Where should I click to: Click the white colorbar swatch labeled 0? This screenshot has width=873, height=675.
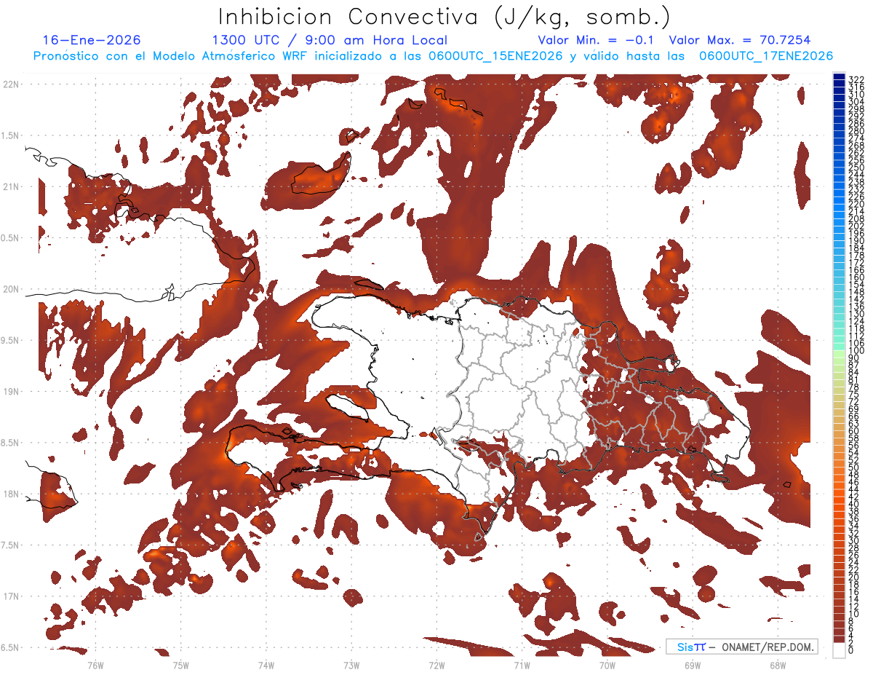839,650
